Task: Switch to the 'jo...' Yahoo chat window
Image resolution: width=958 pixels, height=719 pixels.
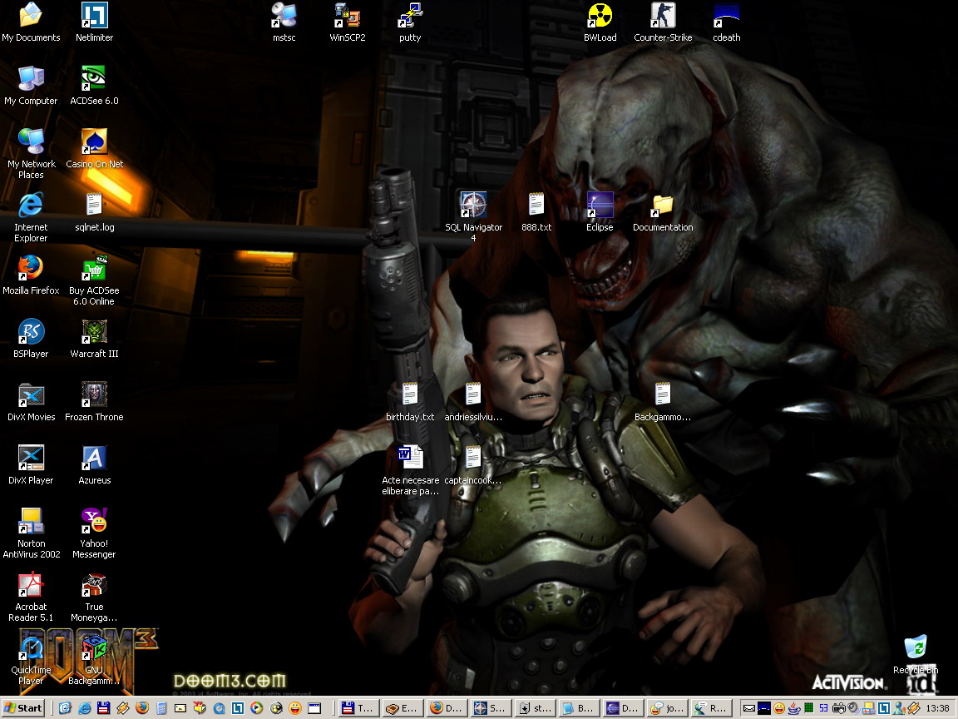Action: pos(667,708)
